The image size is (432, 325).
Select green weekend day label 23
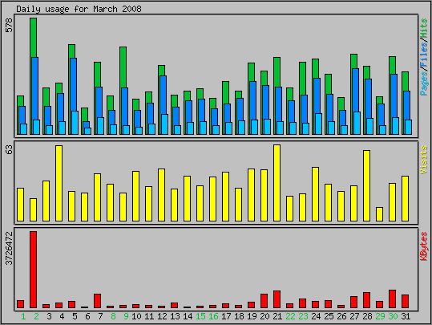point(303,316)
